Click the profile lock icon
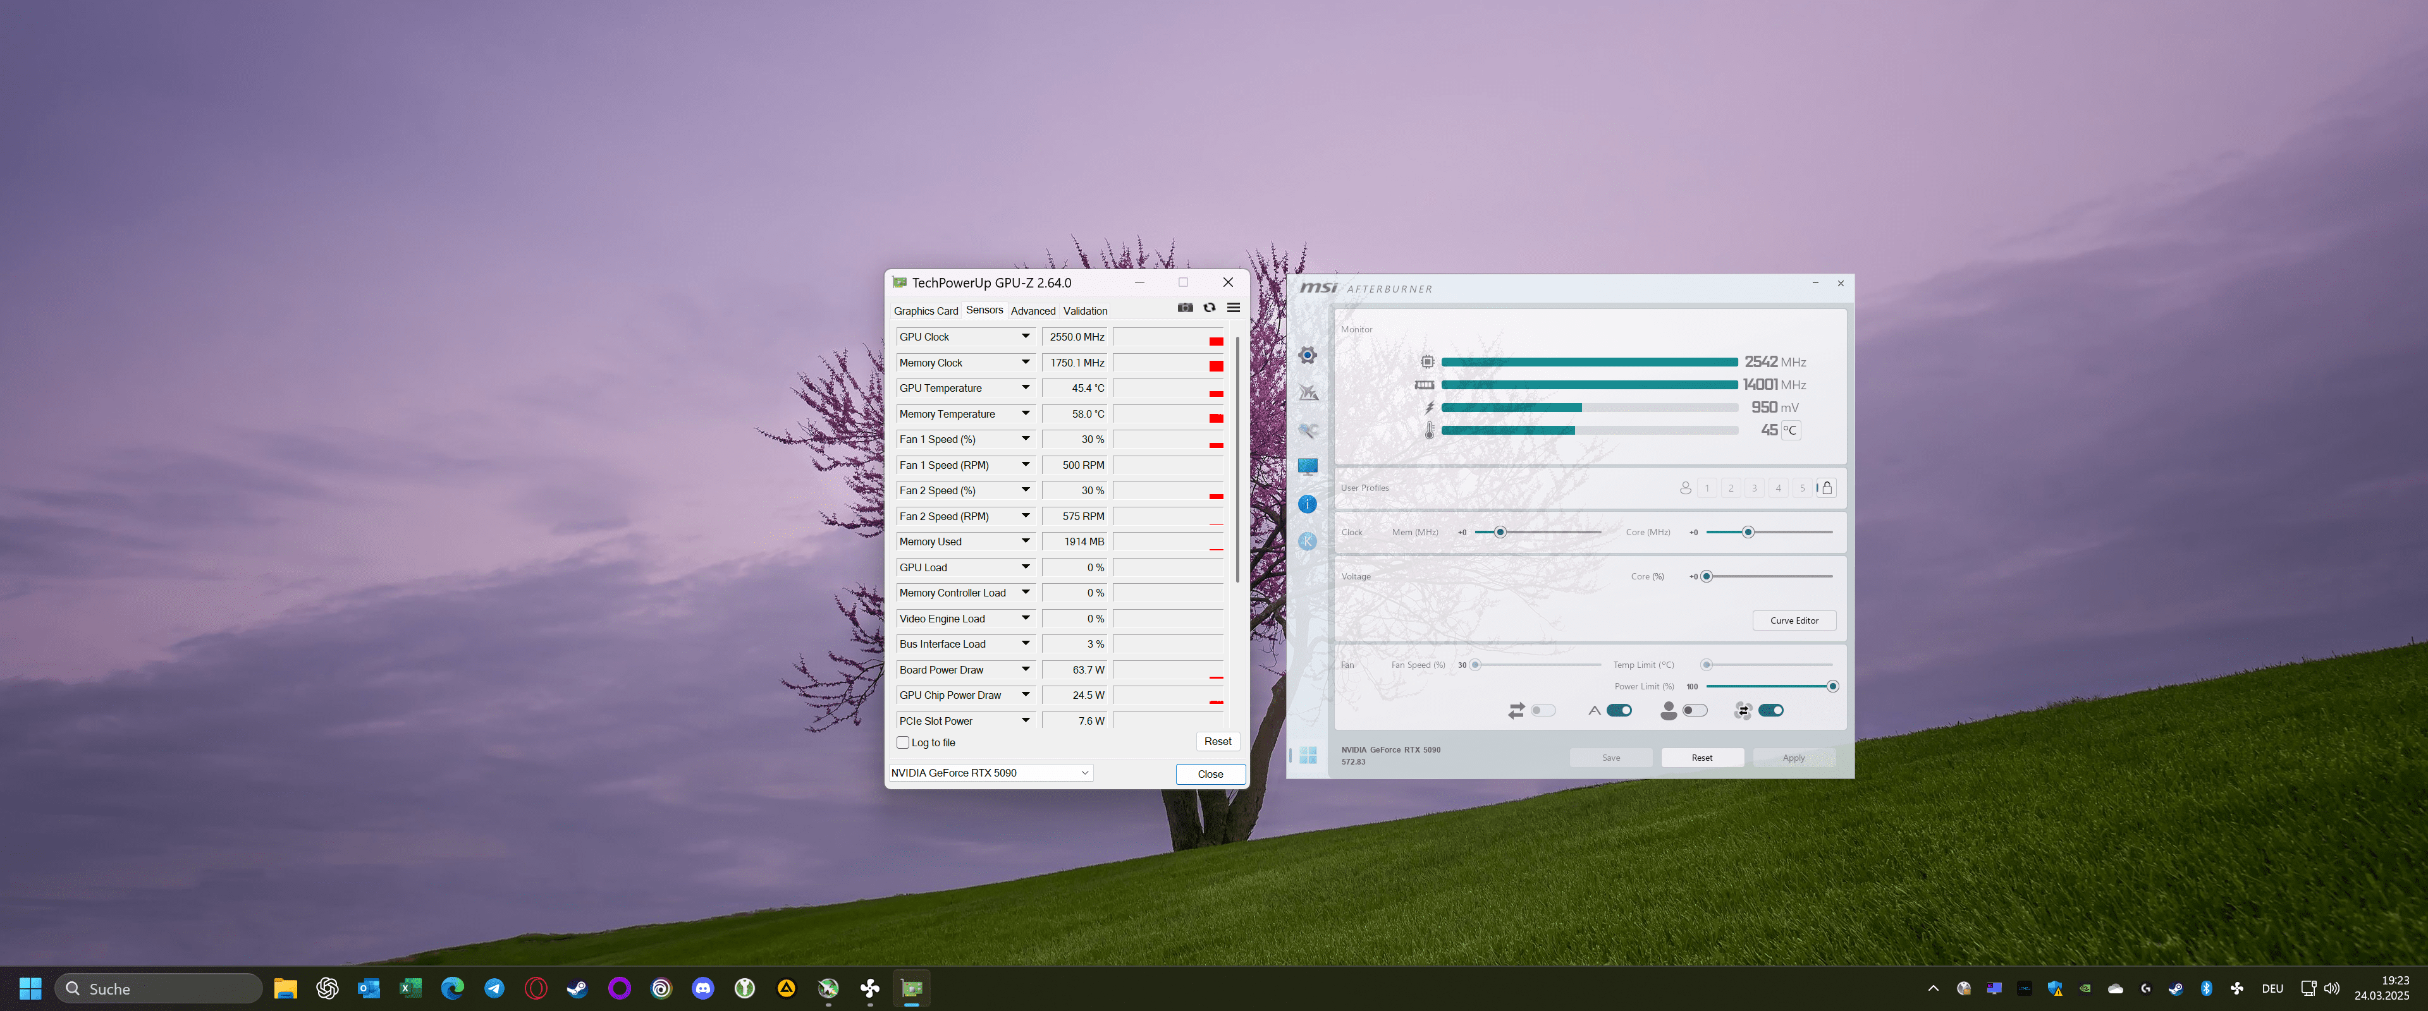 [x=1827, y=488]
